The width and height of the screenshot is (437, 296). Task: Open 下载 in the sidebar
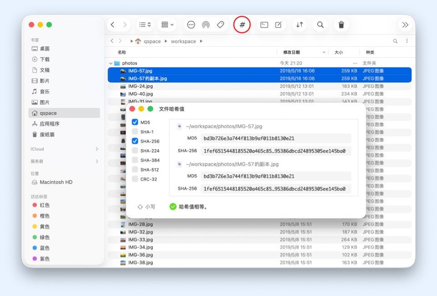pyautogui.click(x=45, y=59)
